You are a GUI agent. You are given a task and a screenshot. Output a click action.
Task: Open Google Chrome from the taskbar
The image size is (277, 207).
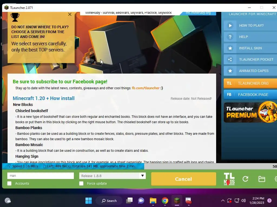(165, 201)
